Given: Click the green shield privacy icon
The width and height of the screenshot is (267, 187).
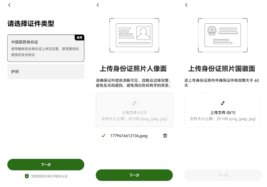Looking at the screenshot, I should click(x=27, y=176).
